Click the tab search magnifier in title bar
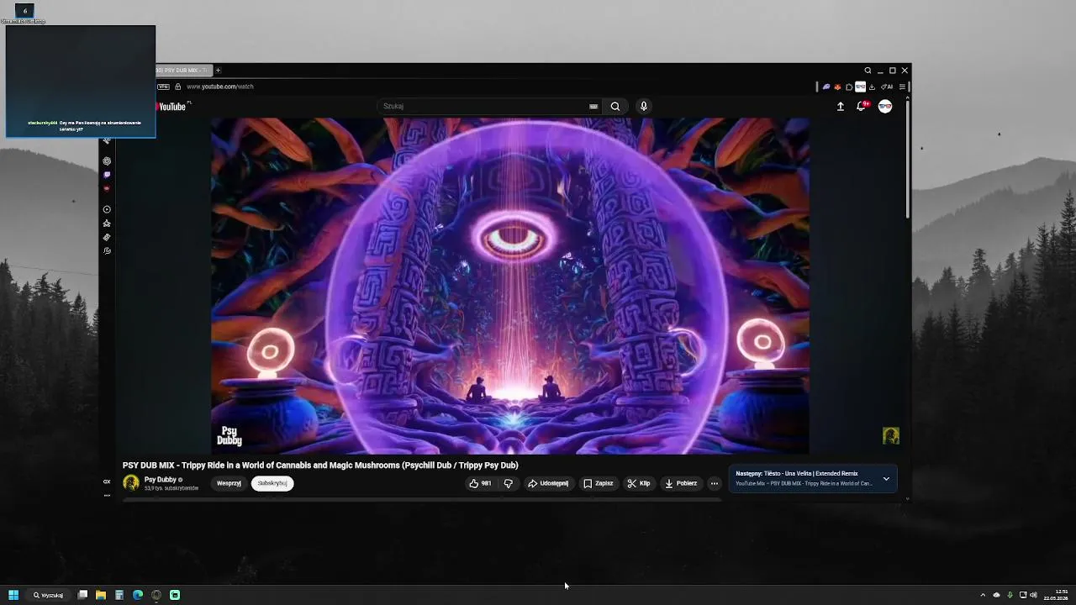This screenshot has height=605, width=1076. point(868,71)
